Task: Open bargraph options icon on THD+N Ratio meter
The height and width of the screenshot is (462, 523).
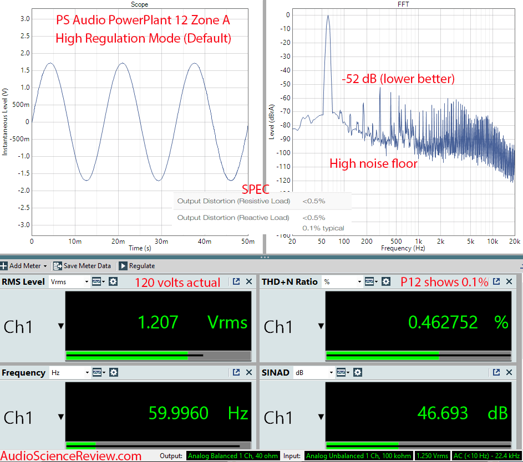Action: (371, 282)
